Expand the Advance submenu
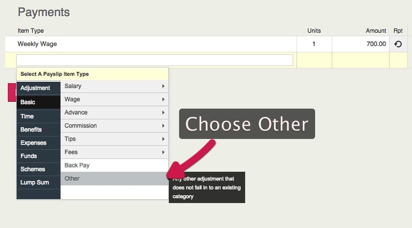412x228 pixels. pyautogui.click(x=114, y=113)
